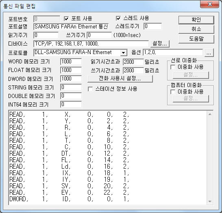
Task: Click the scroll down arrow in list
Action: pos(210,201)
